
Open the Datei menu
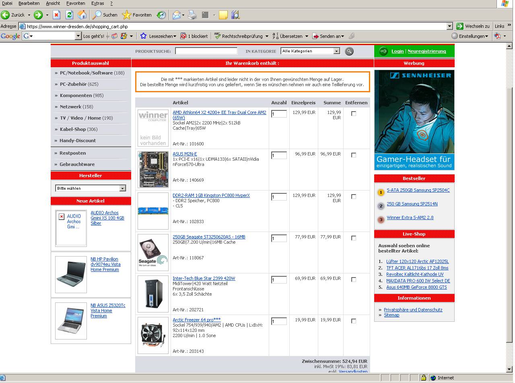(x=7, y=3)
